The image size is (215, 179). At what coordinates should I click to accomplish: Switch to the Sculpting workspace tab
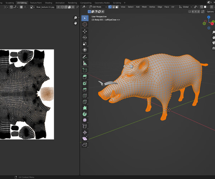[x=10, y=3]
